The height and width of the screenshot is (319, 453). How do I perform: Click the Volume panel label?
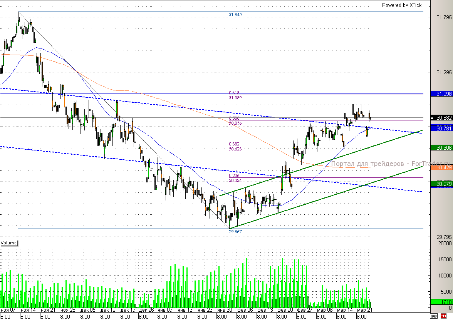[x=8, y=243]
